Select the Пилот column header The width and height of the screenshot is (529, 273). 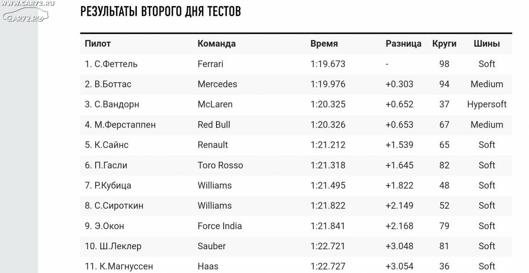pos(98,44)
